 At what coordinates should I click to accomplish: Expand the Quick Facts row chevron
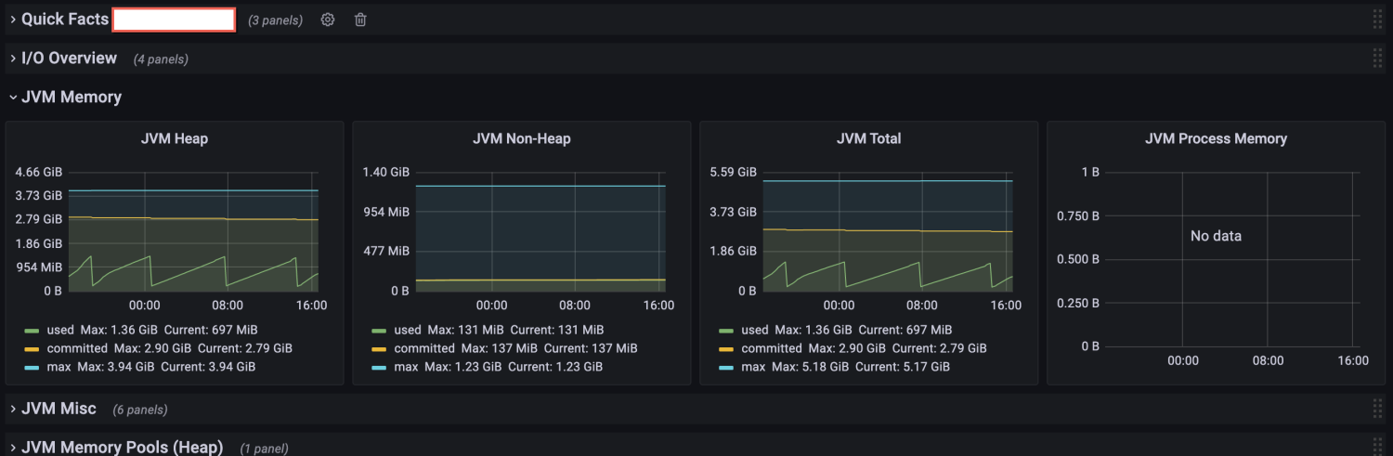coord(13,20)
